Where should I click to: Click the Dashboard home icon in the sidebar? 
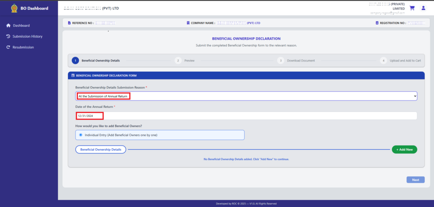[8, 25]
